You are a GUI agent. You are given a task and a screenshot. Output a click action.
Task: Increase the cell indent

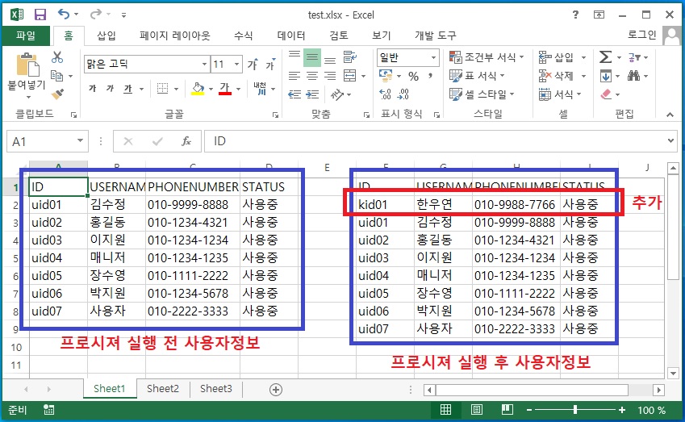[312, 94]
